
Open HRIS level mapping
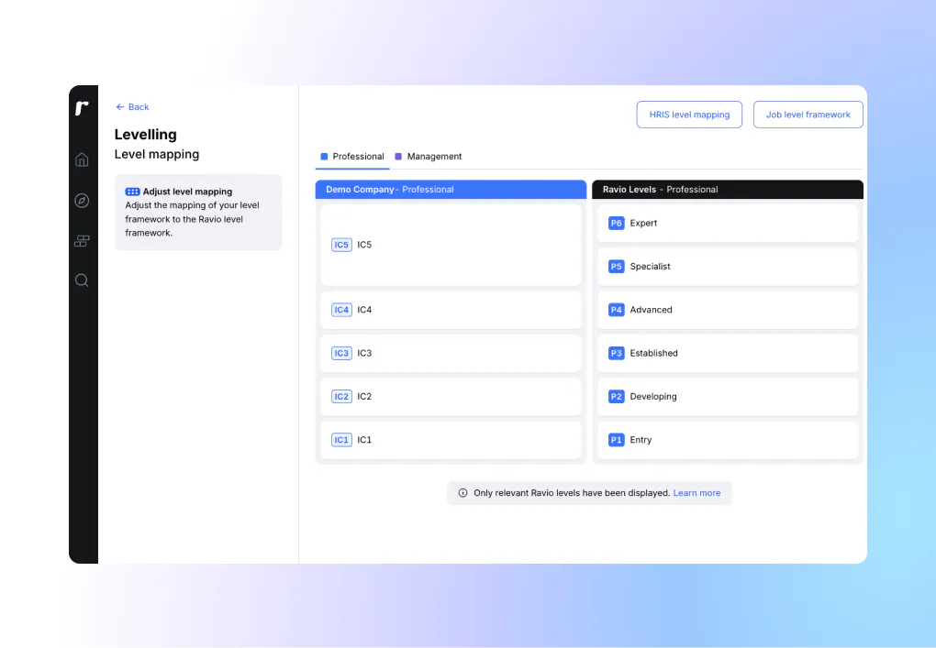[689, 115]
